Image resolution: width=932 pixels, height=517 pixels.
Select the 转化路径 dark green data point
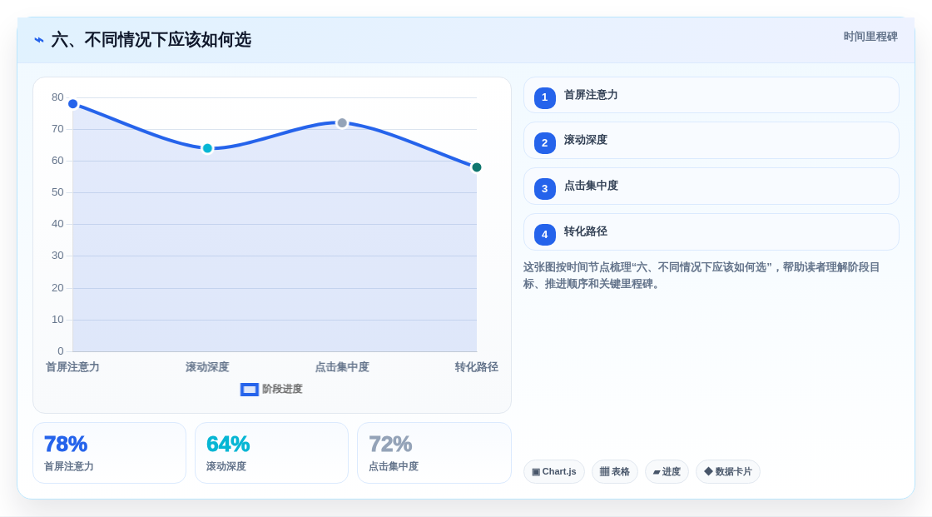477,167
